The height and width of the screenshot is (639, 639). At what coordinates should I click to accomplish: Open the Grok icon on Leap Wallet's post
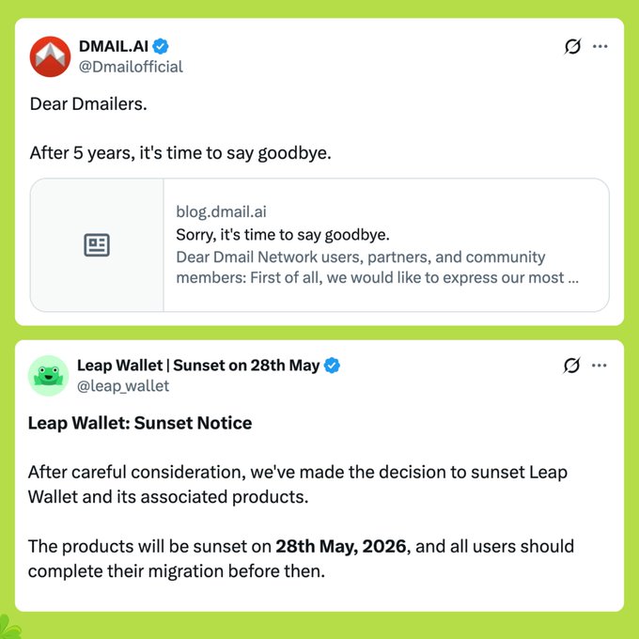click(570, 365)
